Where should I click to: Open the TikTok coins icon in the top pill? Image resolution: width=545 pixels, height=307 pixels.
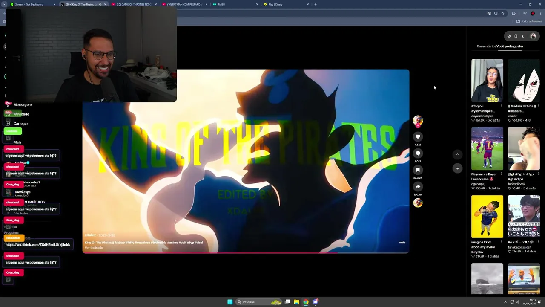509,36
